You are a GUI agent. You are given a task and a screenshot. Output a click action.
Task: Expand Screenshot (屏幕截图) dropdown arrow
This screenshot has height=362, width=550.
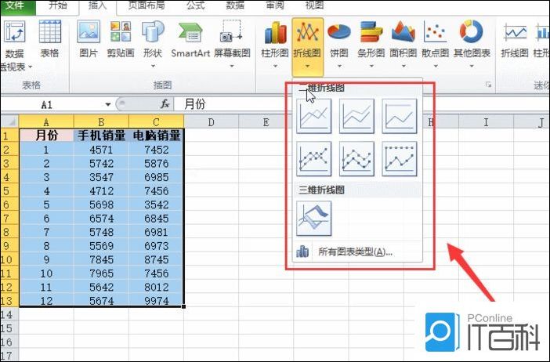[232, 66]
